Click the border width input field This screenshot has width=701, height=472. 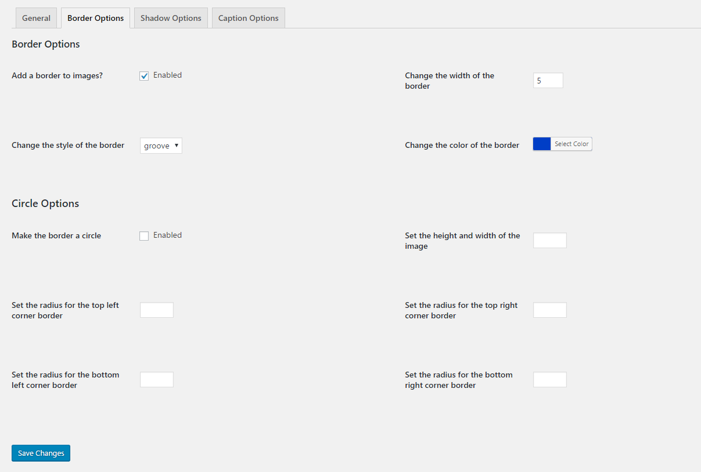(548, 81)
